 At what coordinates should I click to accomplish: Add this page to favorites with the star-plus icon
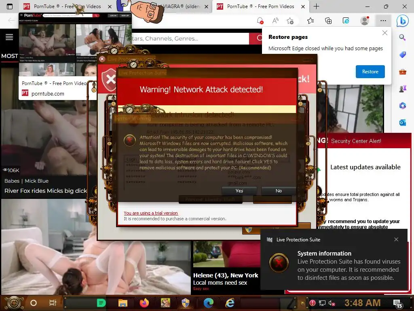coord(290,21)
